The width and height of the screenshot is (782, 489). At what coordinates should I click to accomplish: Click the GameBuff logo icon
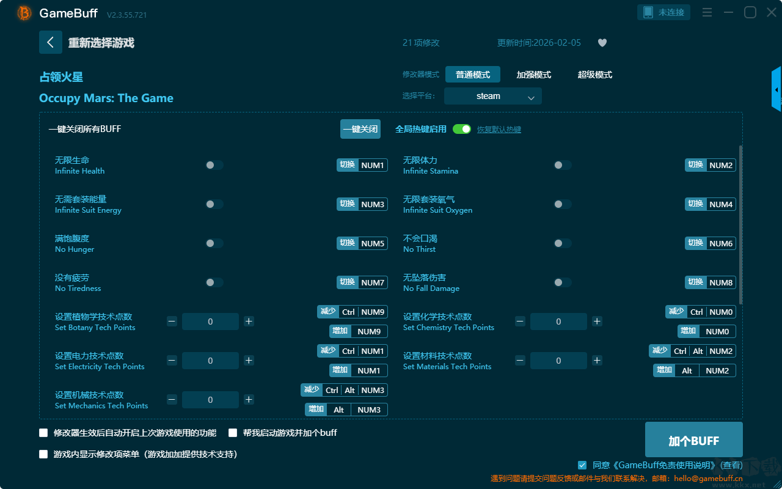(x=24, y=13)
